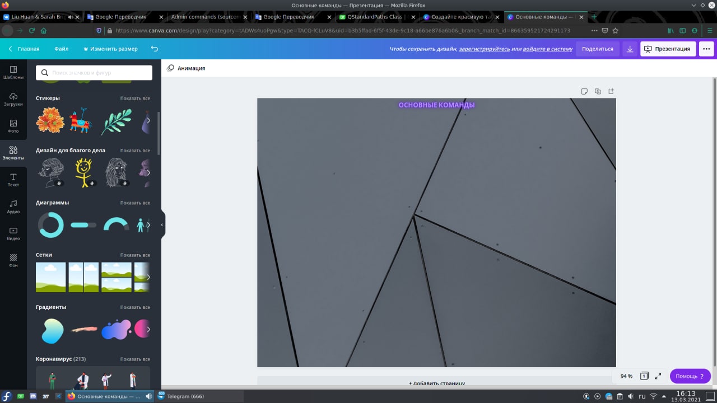Open the three-dots more menu in header
The width and height of the screenshot is (717, 403).
(x=706, y=49)
